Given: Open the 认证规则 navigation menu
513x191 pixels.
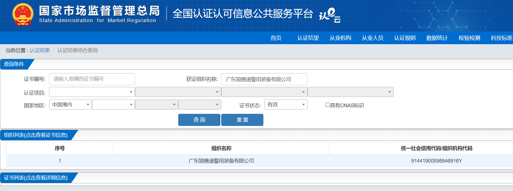Looking at the screenshot, I should pyautogui.click(x=405, y=38).
